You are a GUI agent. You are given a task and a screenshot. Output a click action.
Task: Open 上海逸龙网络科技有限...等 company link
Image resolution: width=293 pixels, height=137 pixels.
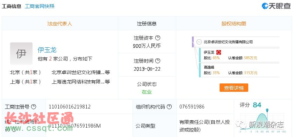[81, 82]
